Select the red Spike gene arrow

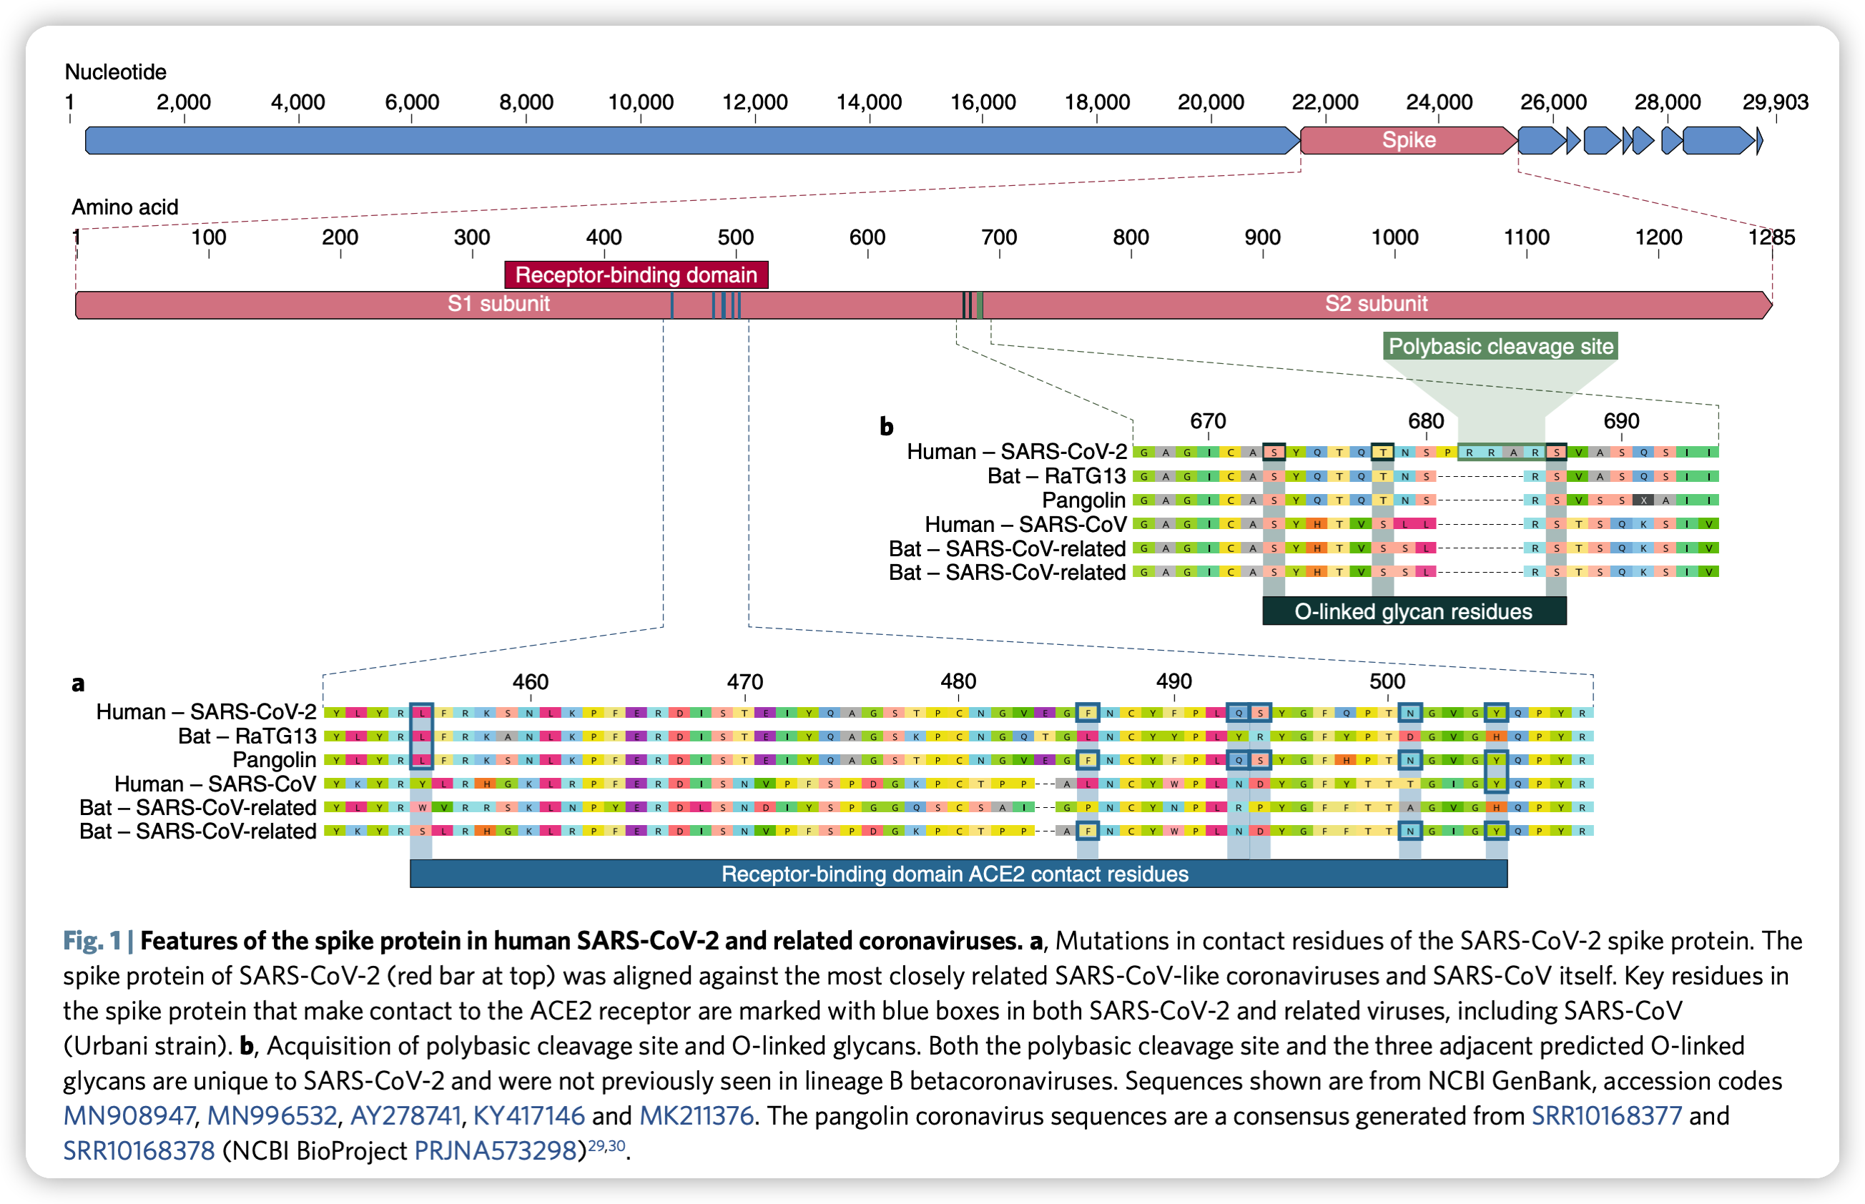coord(1408,140)
